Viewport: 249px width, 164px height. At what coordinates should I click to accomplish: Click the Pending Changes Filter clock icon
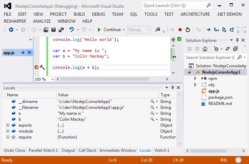(x=216, y=49)
